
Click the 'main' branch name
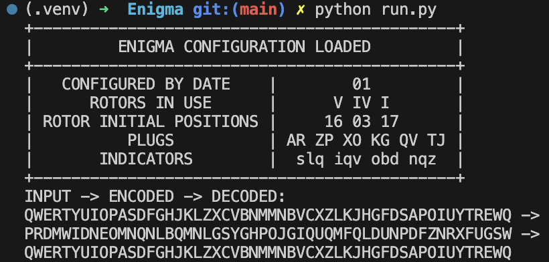258,9
